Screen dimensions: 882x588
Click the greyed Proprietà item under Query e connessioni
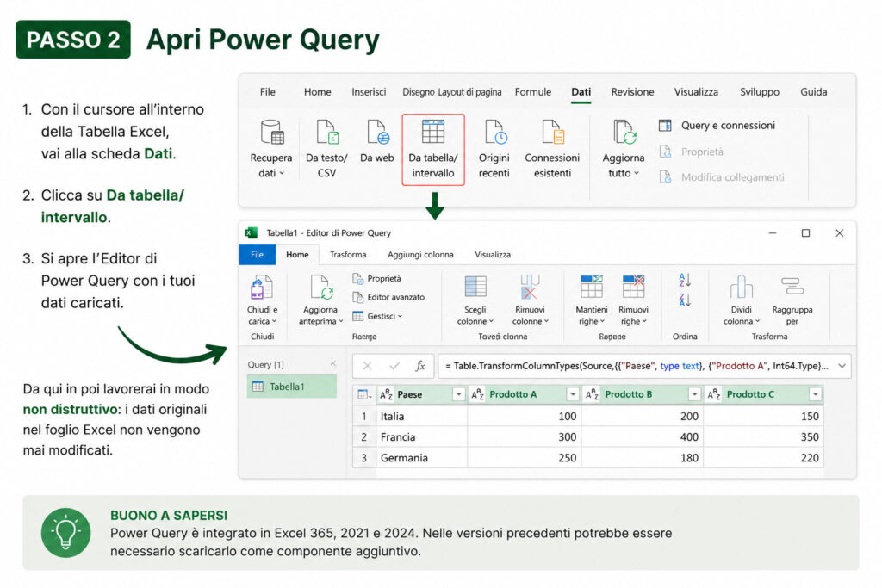click(692, 152)
